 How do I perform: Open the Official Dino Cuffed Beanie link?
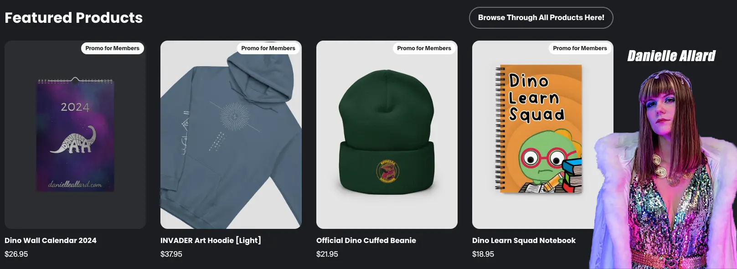366,240
